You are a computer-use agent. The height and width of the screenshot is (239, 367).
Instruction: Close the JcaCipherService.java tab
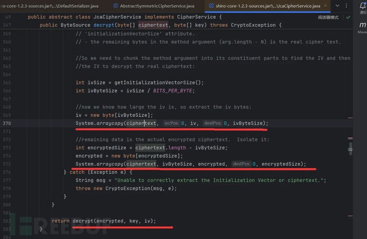(x=325, y=6)
